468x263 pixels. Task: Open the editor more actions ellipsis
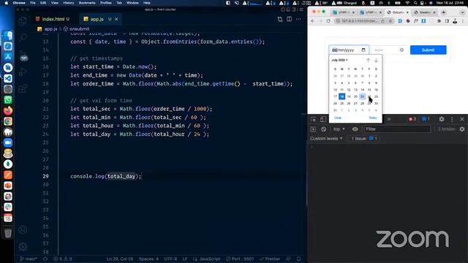(x=298, y=19)
